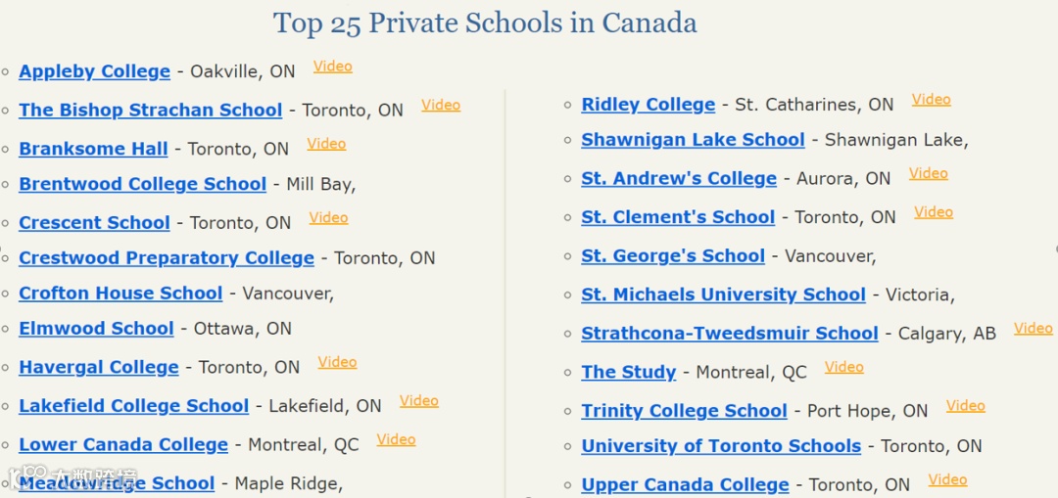Play the Havergal College video
The width and height of the screenshot is (1058, 498).
coord(337,362)
